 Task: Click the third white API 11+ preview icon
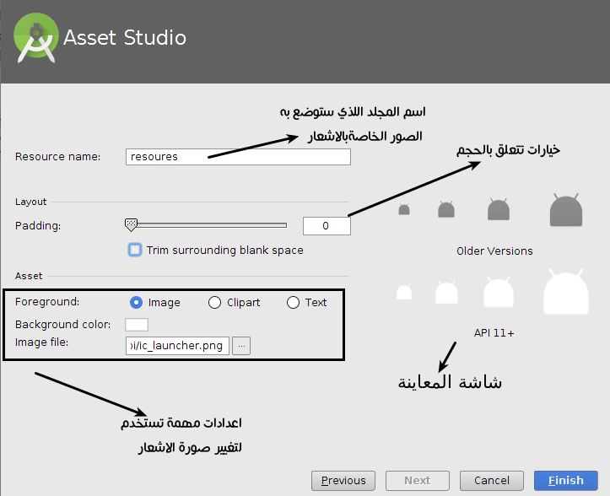pyautogui.click(x=498, y=292)
